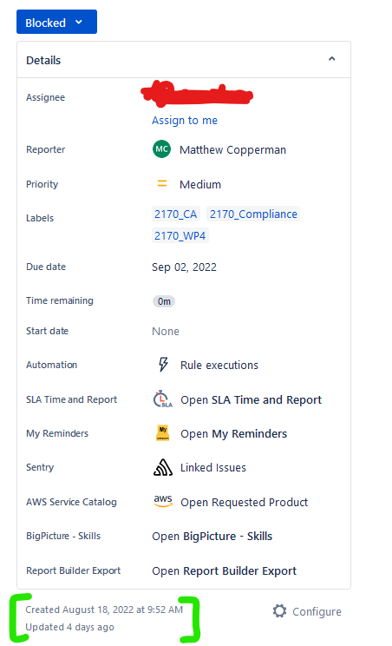Open the 2170_WP4 label
Image resolution: width=392 pixels, height=646 pixels.
[x=180, y=235]
